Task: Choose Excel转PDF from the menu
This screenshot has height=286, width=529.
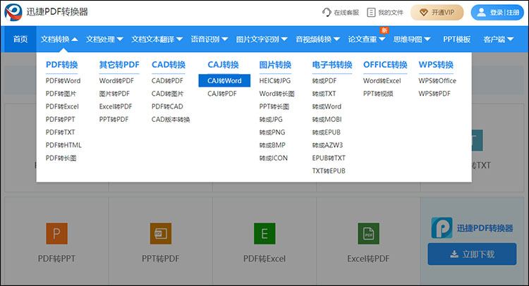Action: [x=116, y=106]
